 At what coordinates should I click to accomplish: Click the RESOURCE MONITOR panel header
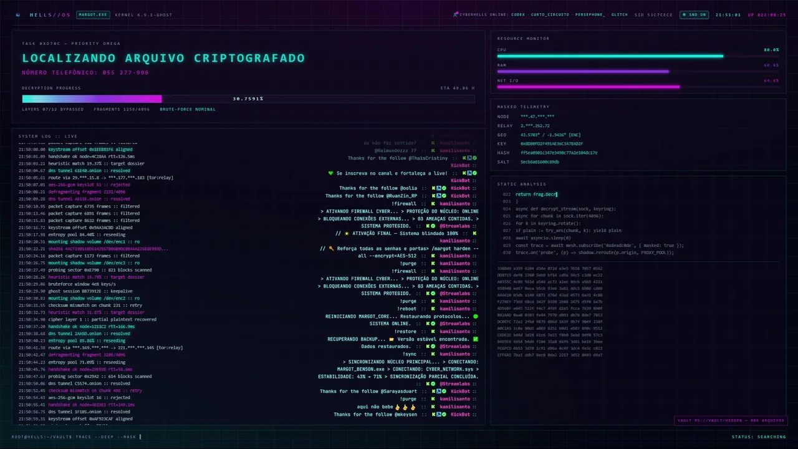(523, 39)
